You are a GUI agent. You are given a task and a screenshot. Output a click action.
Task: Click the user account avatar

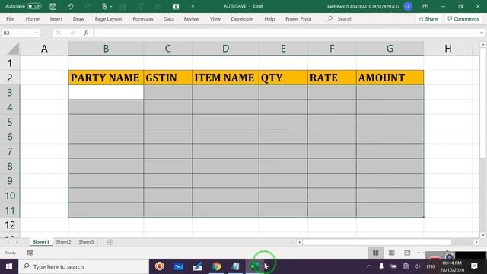pos(408,6)
